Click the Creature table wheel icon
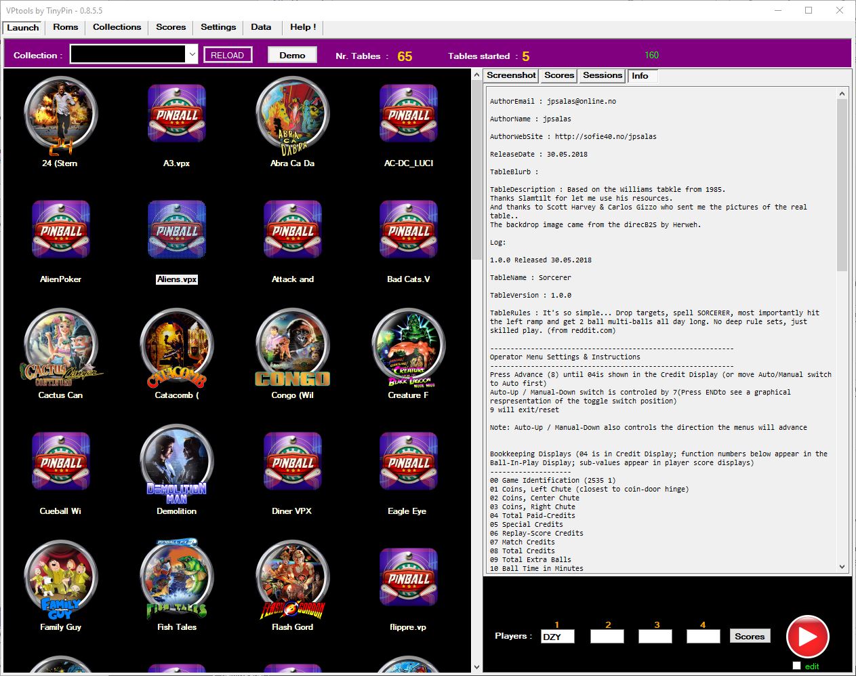Viewport: 856px width, 676px height. click(408, 346)
